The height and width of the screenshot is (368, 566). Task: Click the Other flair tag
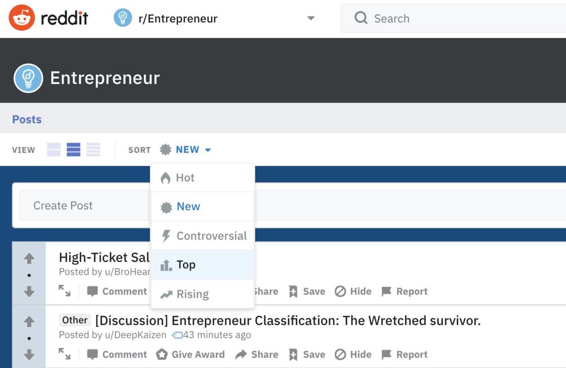pos(75,320)
